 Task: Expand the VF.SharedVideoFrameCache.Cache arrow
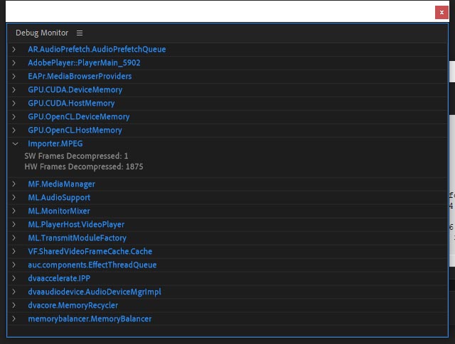pos(14,252)
